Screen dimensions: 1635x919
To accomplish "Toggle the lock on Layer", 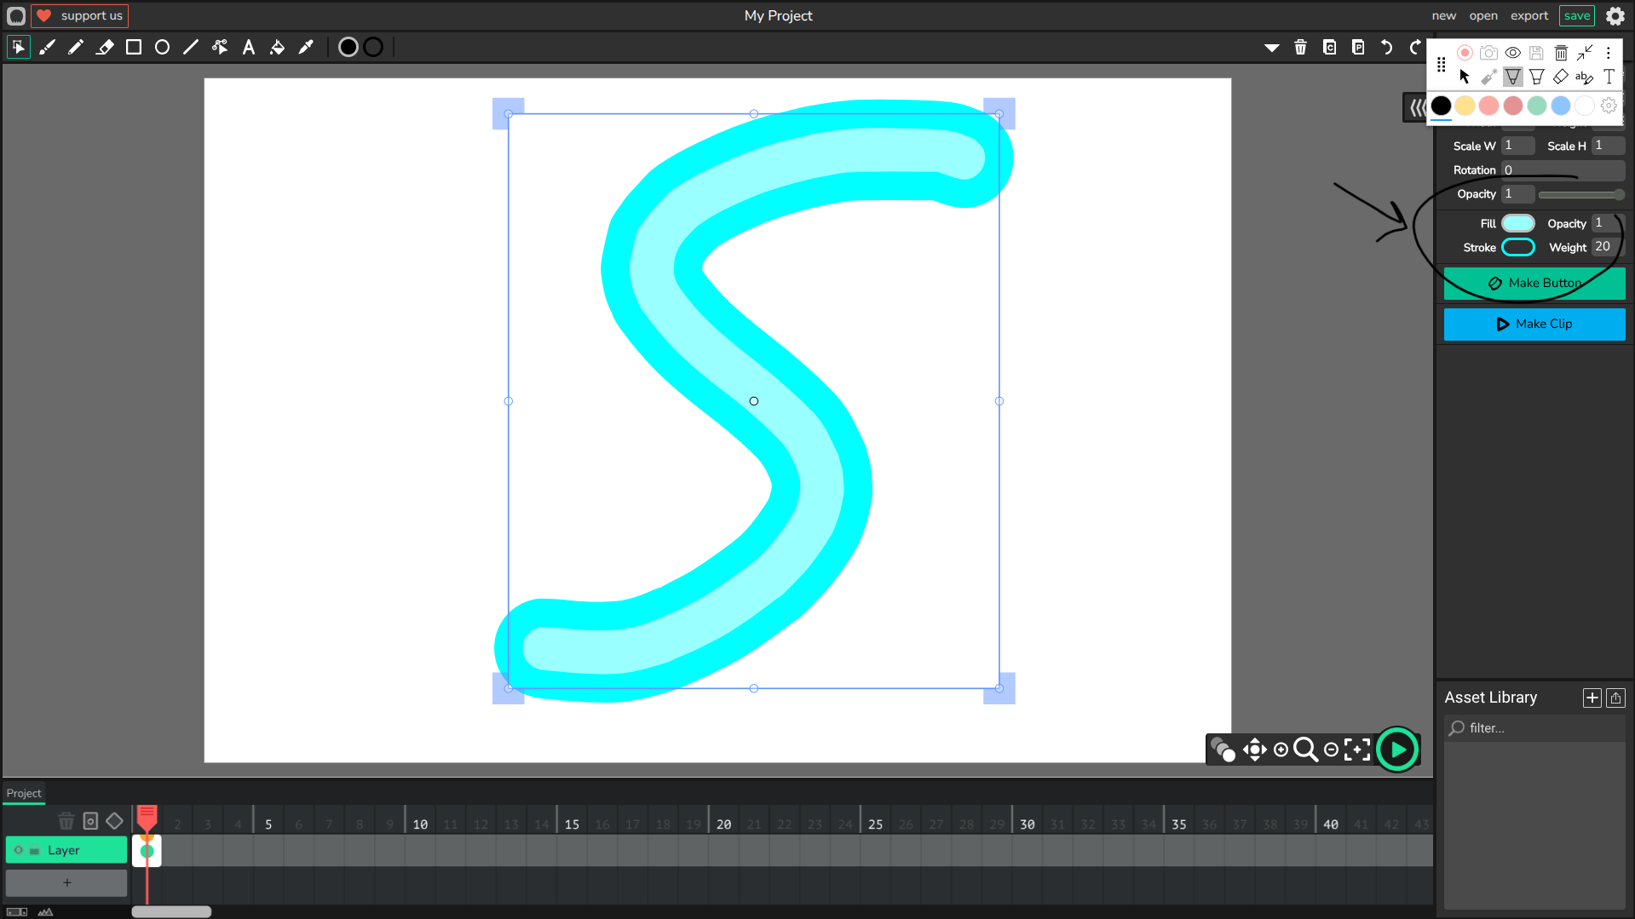I will (x=35, y=850).
